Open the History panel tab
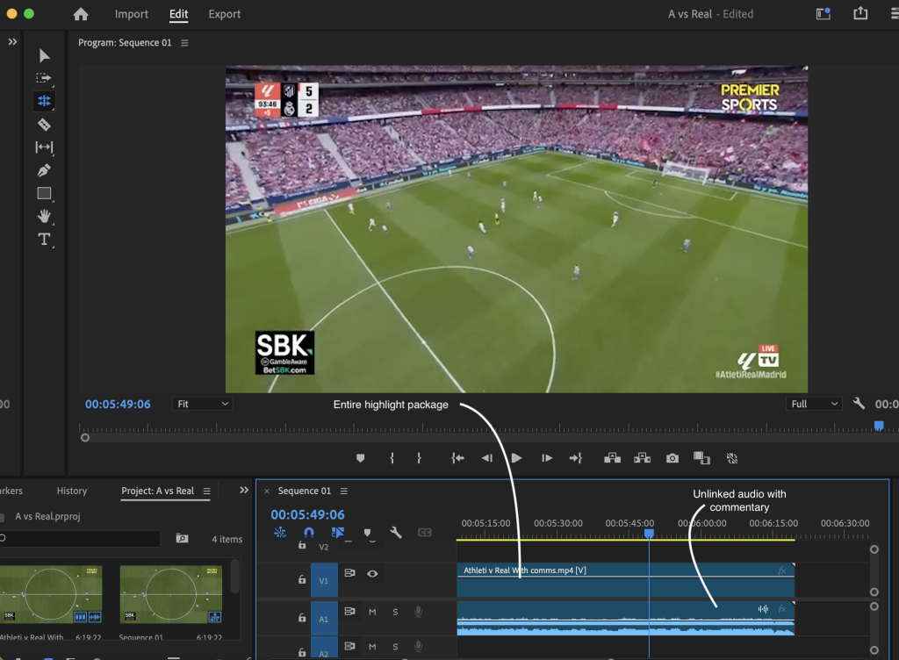899x660 pixels. (x=72, y=491)
